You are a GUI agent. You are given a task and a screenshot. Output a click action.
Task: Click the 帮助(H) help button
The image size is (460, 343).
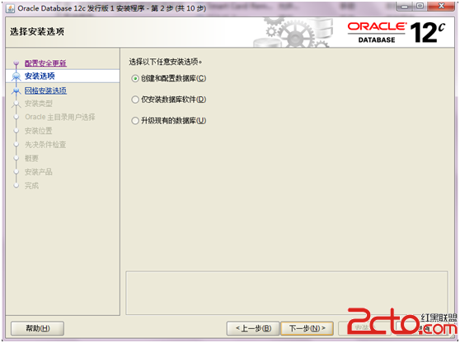pos(38,328)
